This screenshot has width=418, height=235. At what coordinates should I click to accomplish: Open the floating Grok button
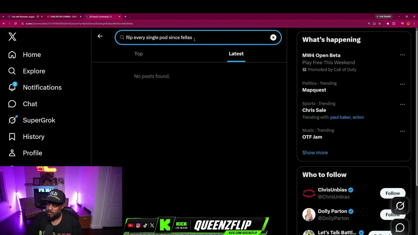[400, 206]
